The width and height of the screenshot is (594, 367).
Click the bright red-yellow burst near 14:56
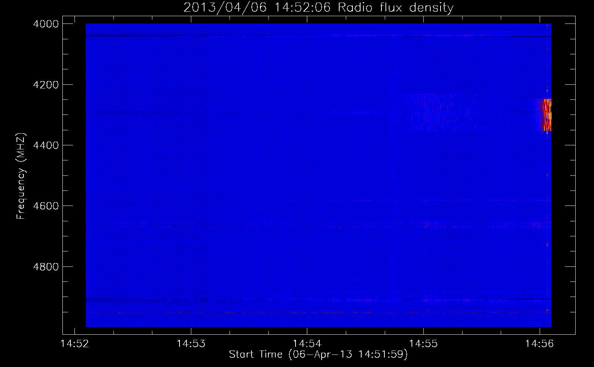(545, 115)
